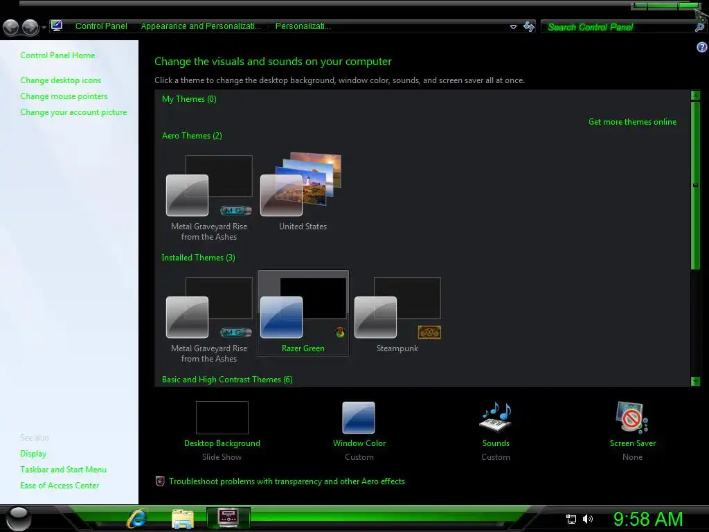Select the United States Aero theme

pos(303,193)
